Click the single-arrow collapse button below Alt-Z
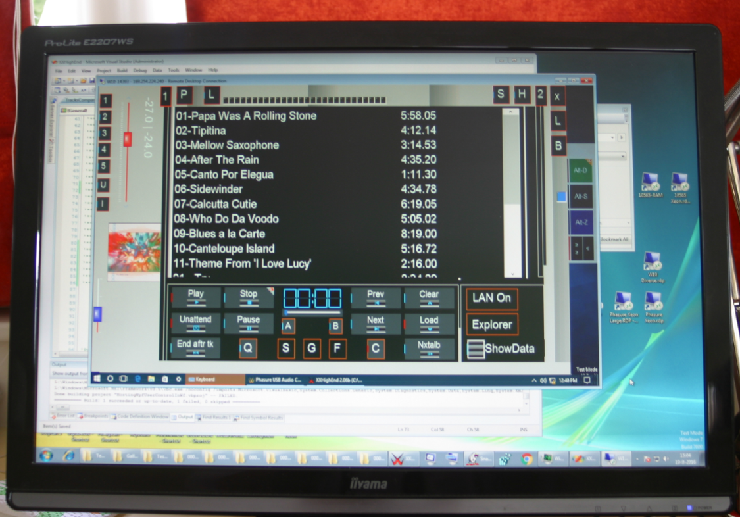Screen dimensions: 740x517 tap(588, 248)
